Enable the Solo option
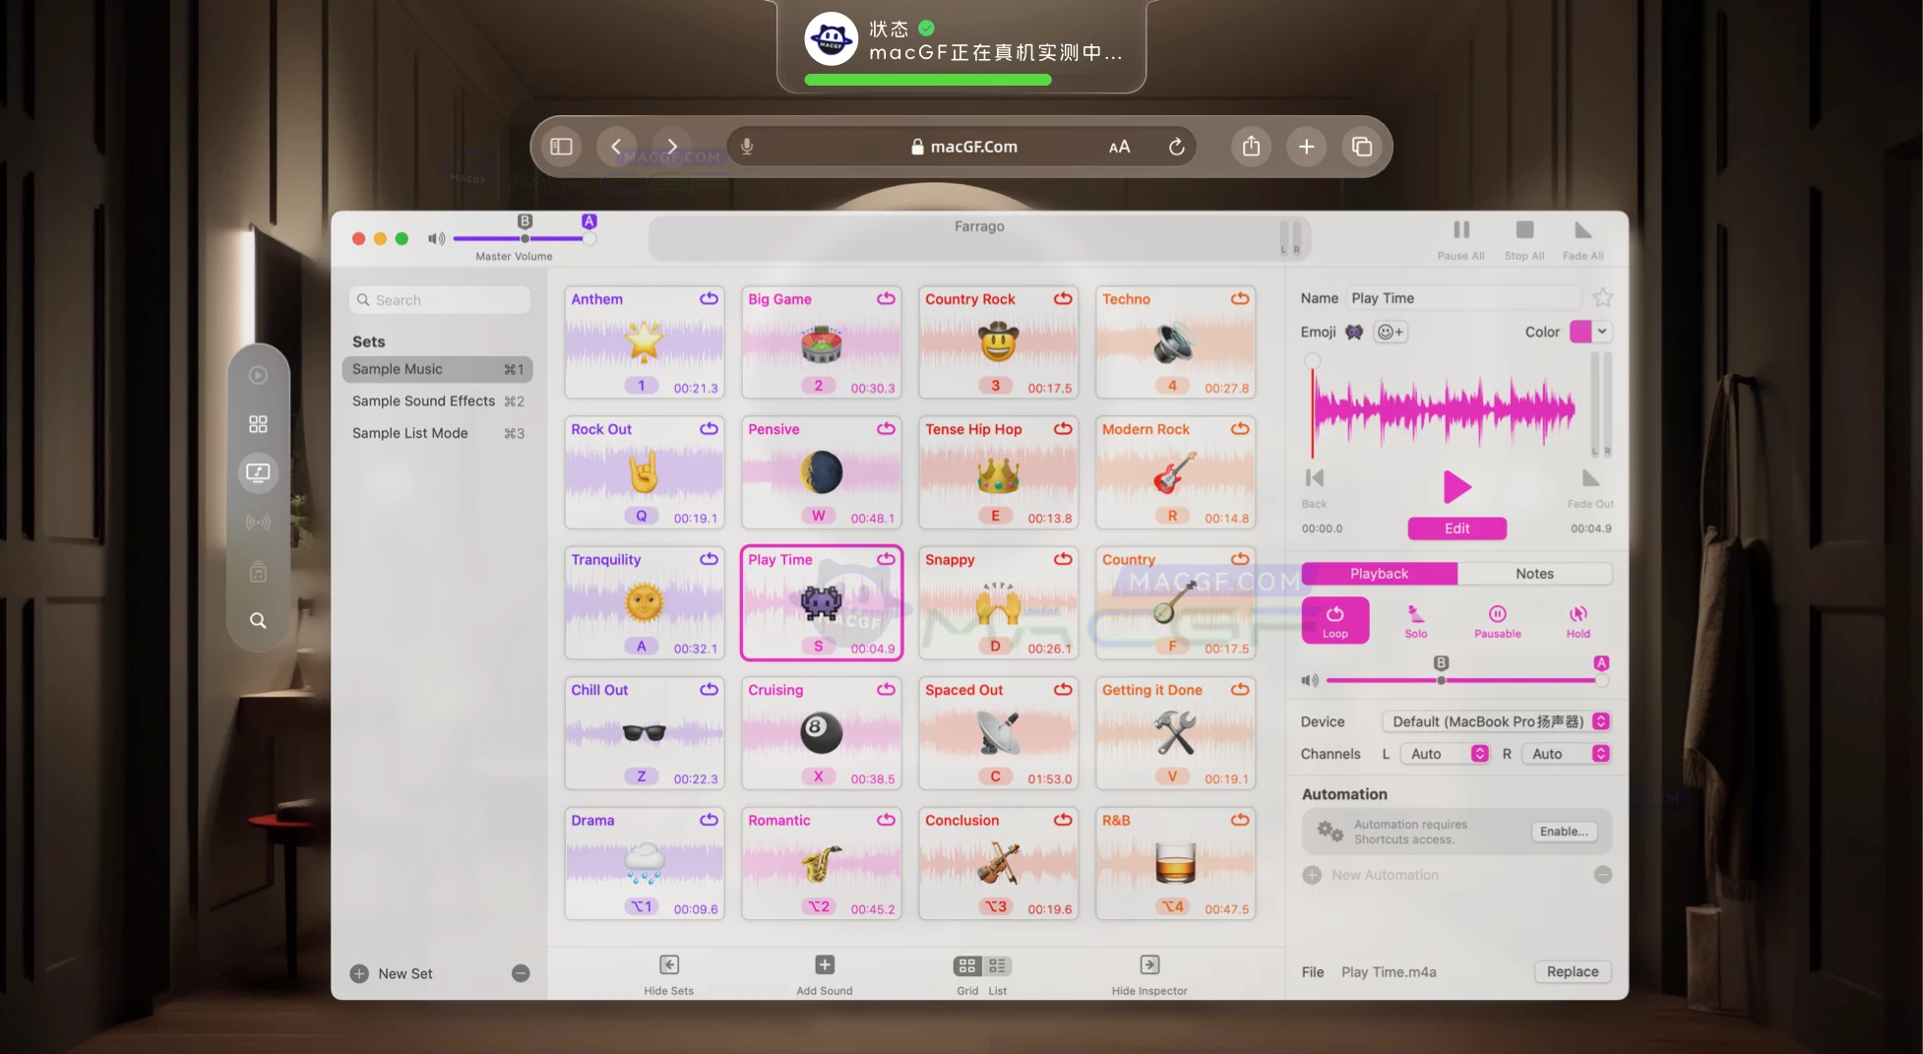 1415,621
